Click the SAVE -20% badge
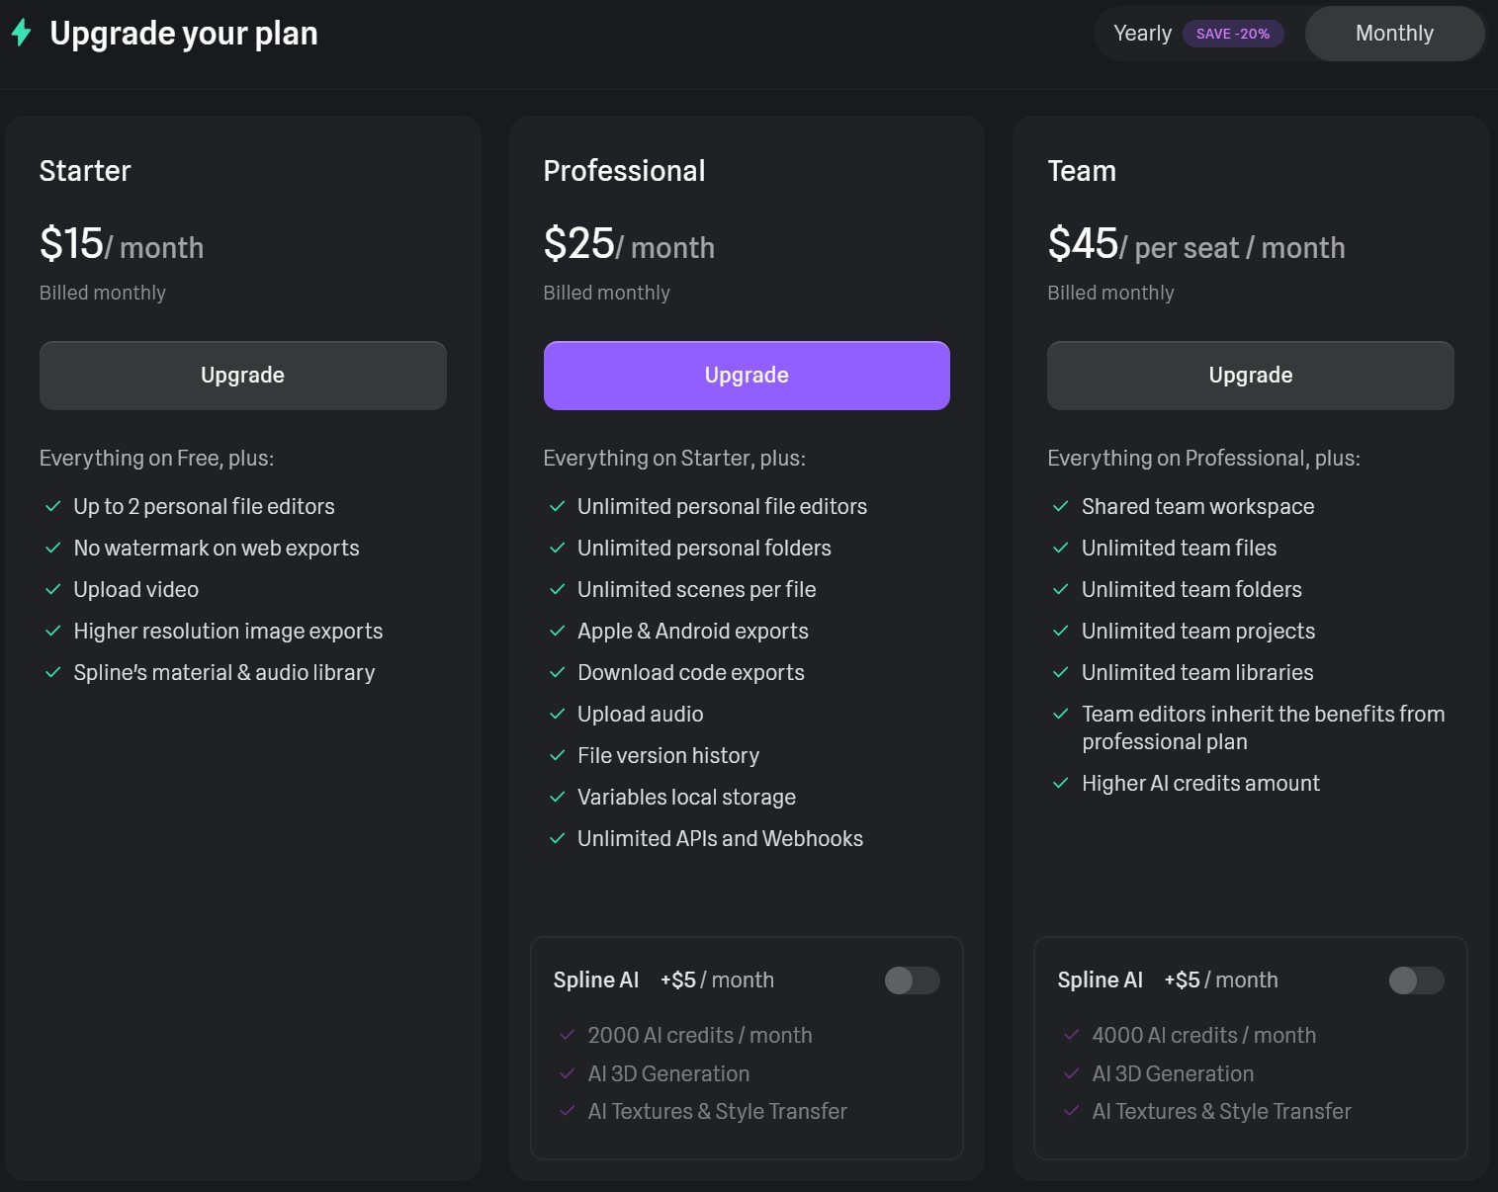Image resolution: width=1498 pixels, height=1192 pixels. pyautogui.click(x=1232, y=34)
